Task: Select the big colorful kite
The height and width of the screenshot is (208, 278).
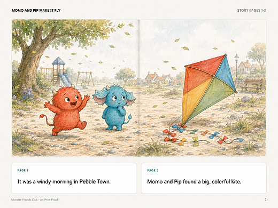Action: pos(210,90)
